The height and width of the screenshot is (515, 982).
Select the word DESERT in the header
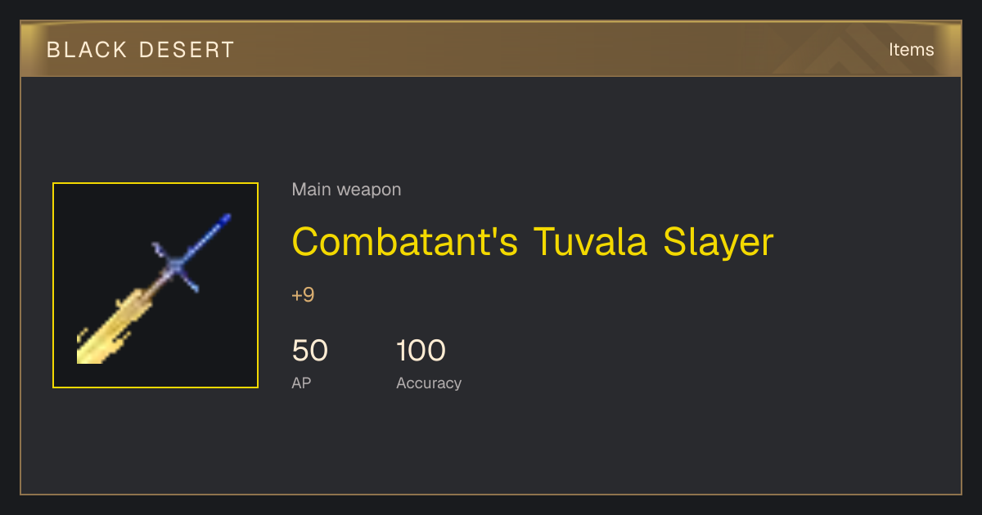tap(187, 50)
